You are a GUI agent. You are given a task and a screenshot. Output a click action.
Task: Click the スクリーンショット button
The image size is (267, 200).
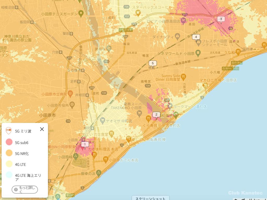coord(150,198)
